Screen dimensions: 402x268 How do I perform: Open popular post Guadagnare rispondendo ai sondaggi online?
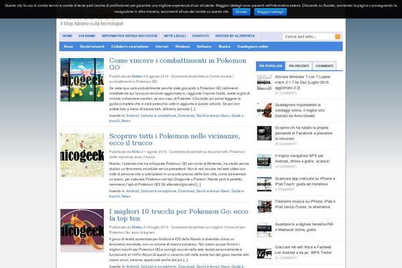[299, 111]
